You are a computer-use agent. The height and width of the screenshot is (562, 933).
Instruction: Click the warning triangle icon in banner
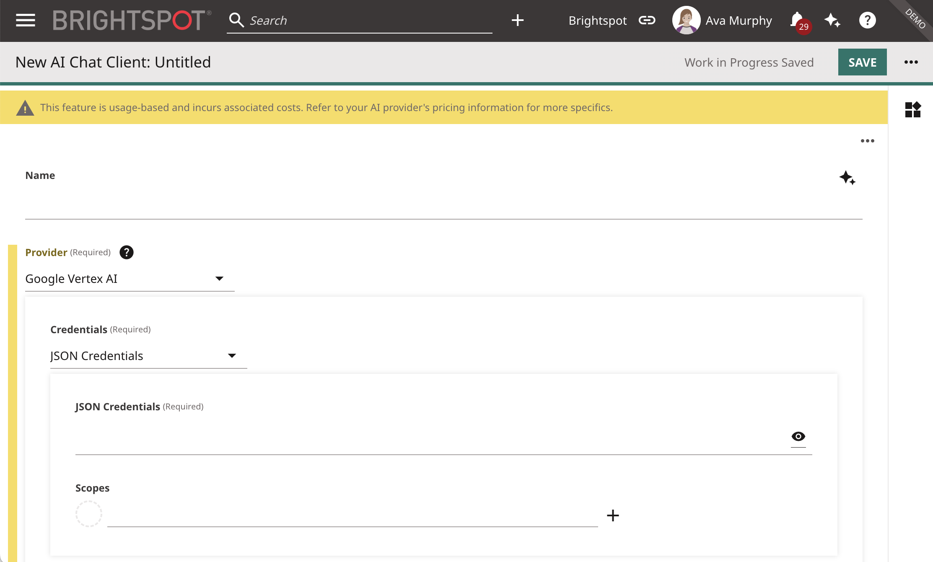[x=25, y=108]
